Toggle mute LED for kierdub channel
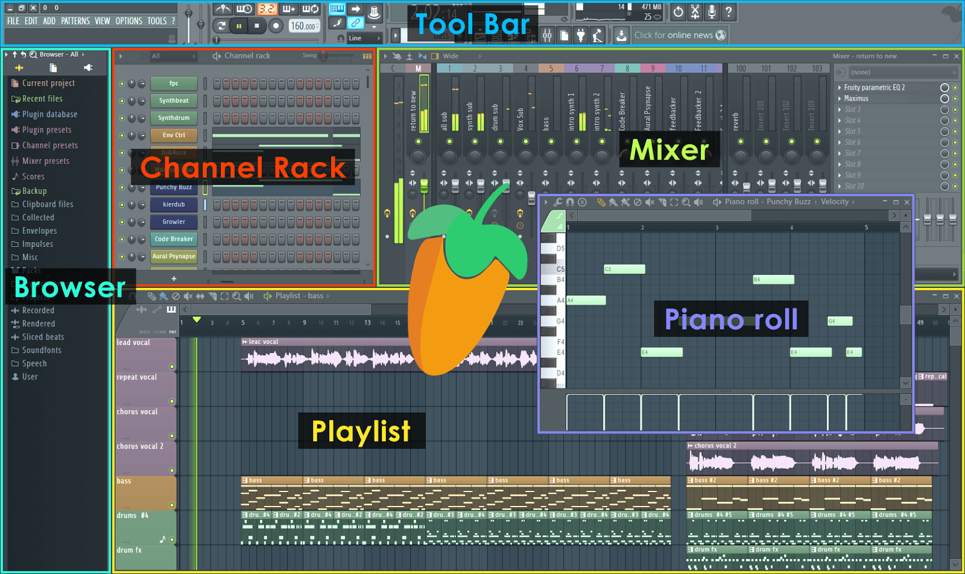 [122, 205]
